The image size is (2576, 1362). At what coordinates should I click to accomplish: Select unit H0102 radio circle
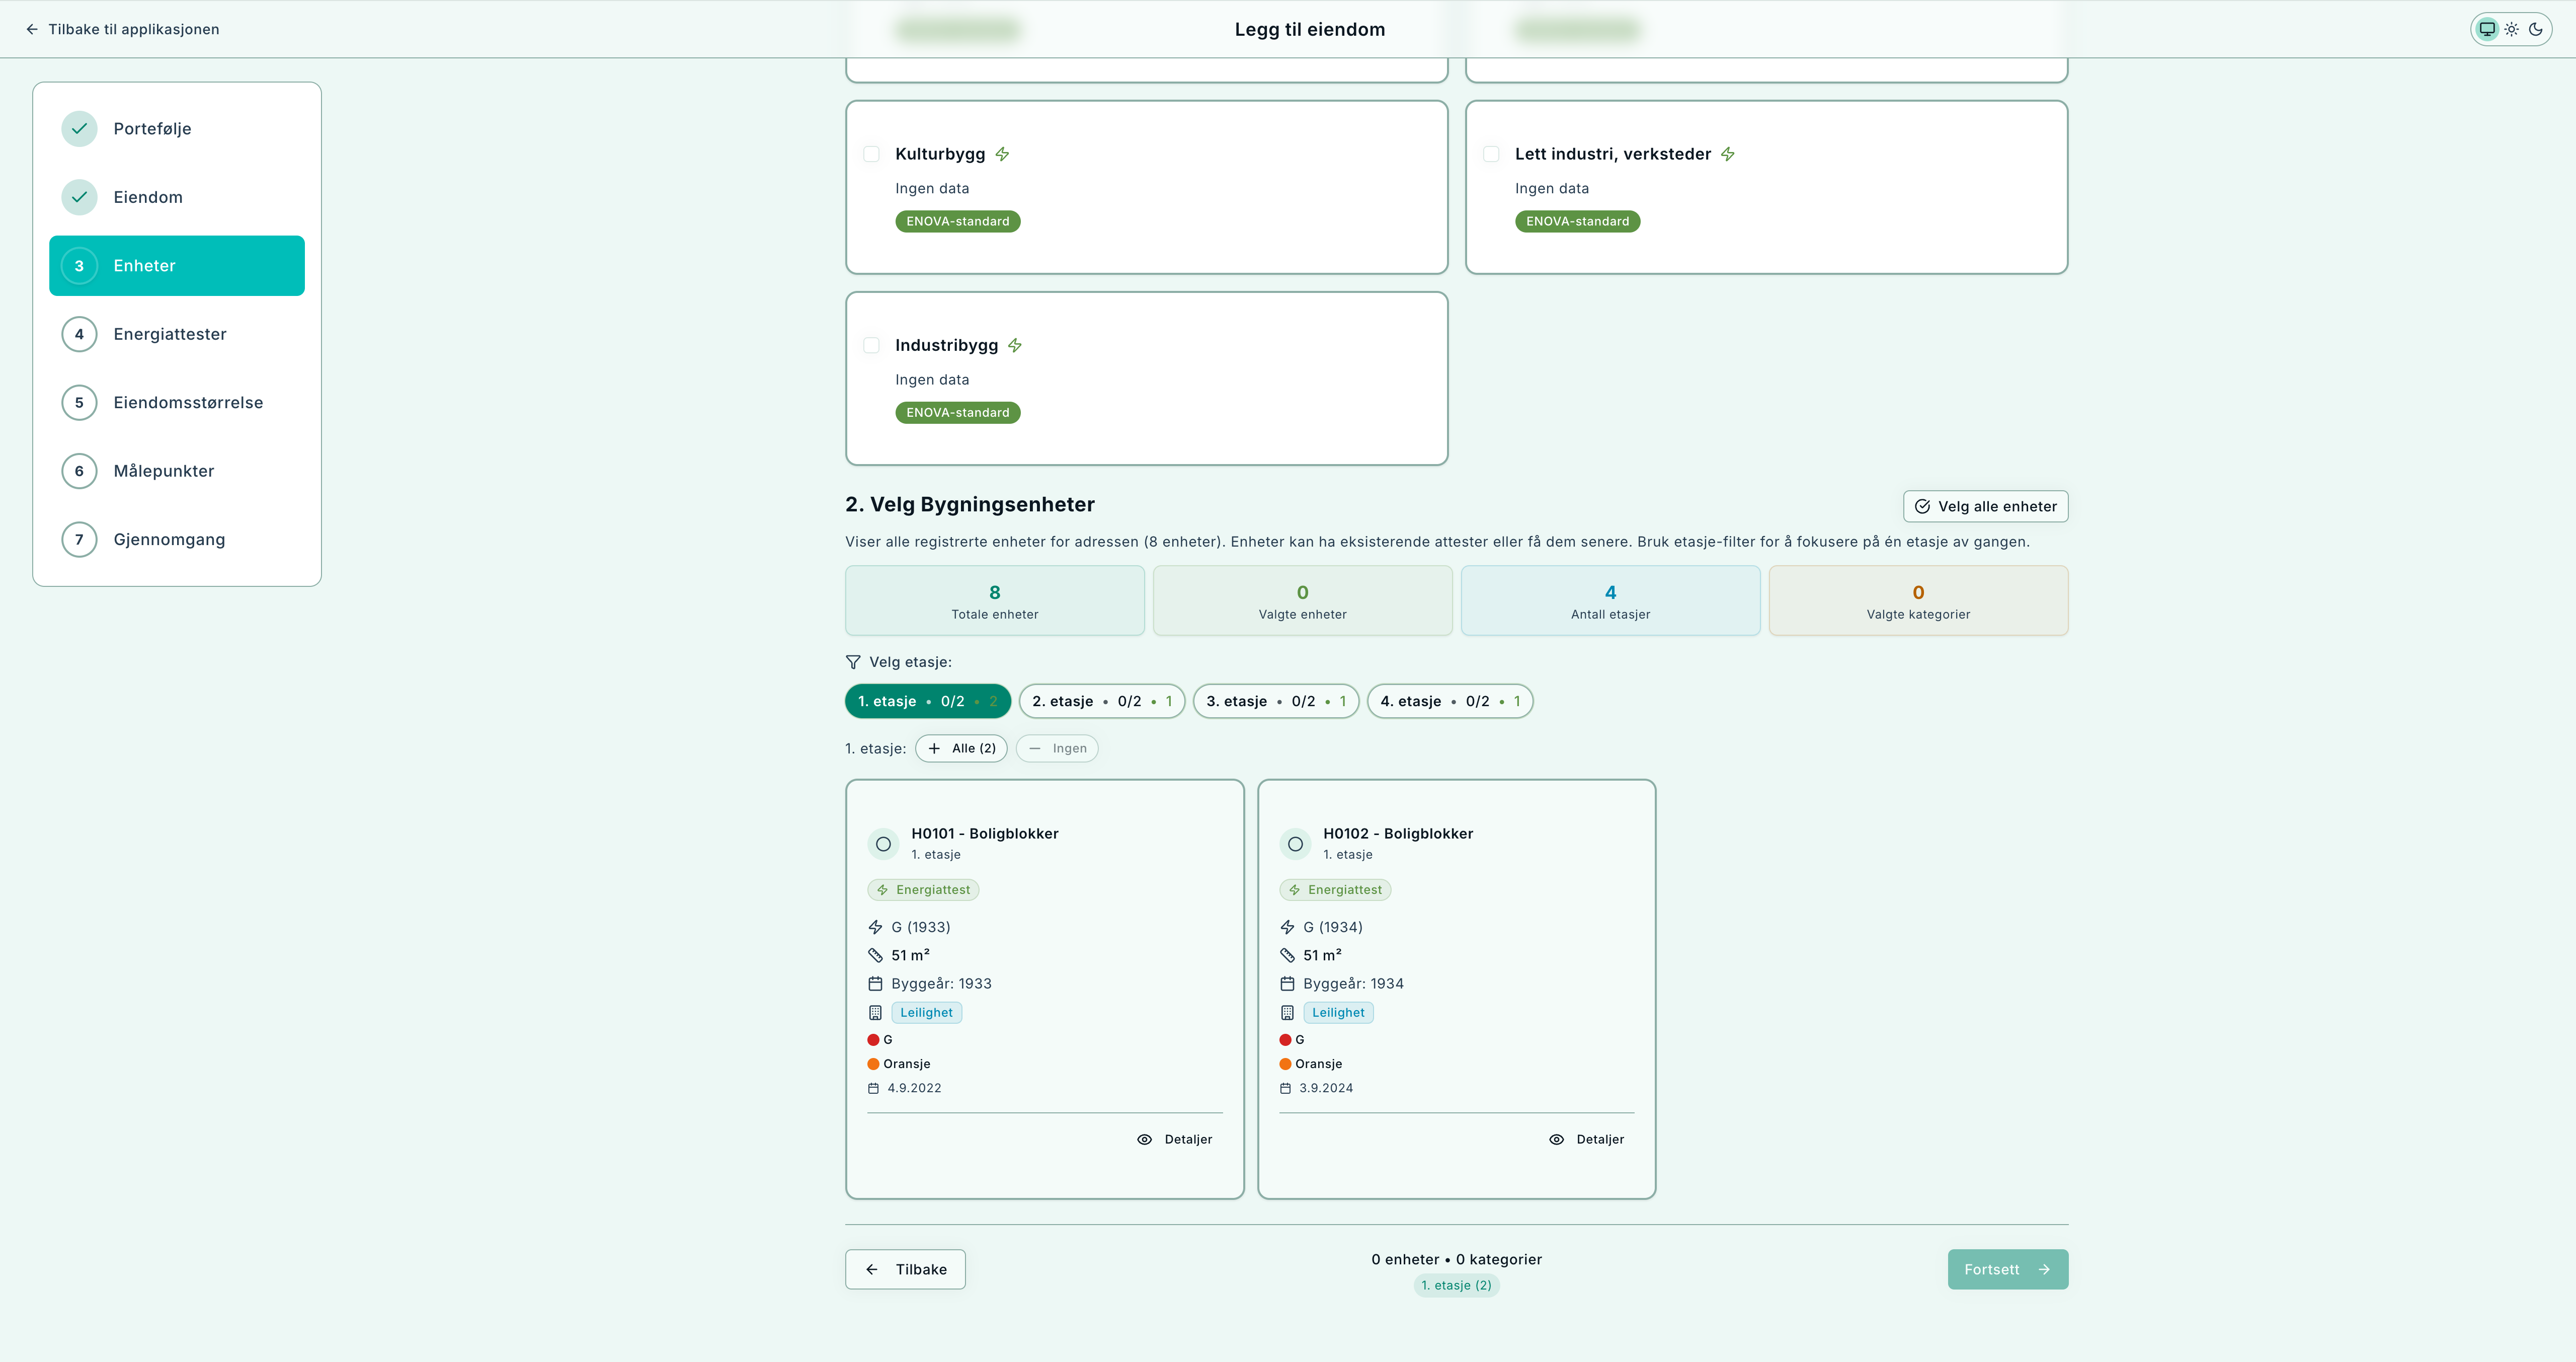pos(1295,845)
